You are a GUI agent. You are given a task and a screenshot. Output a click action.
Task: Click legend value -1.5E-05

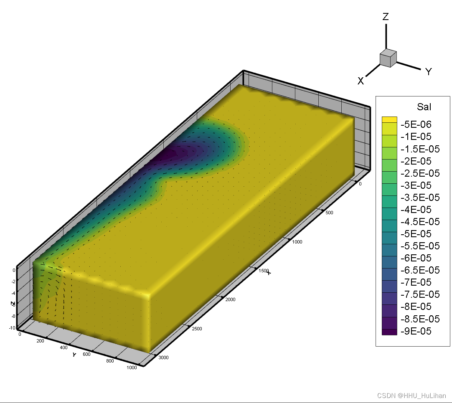420,149
